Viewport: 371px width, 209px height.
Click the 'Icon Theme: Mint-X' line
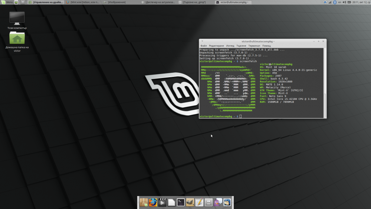pyautogui.click(x=274, y=93)
